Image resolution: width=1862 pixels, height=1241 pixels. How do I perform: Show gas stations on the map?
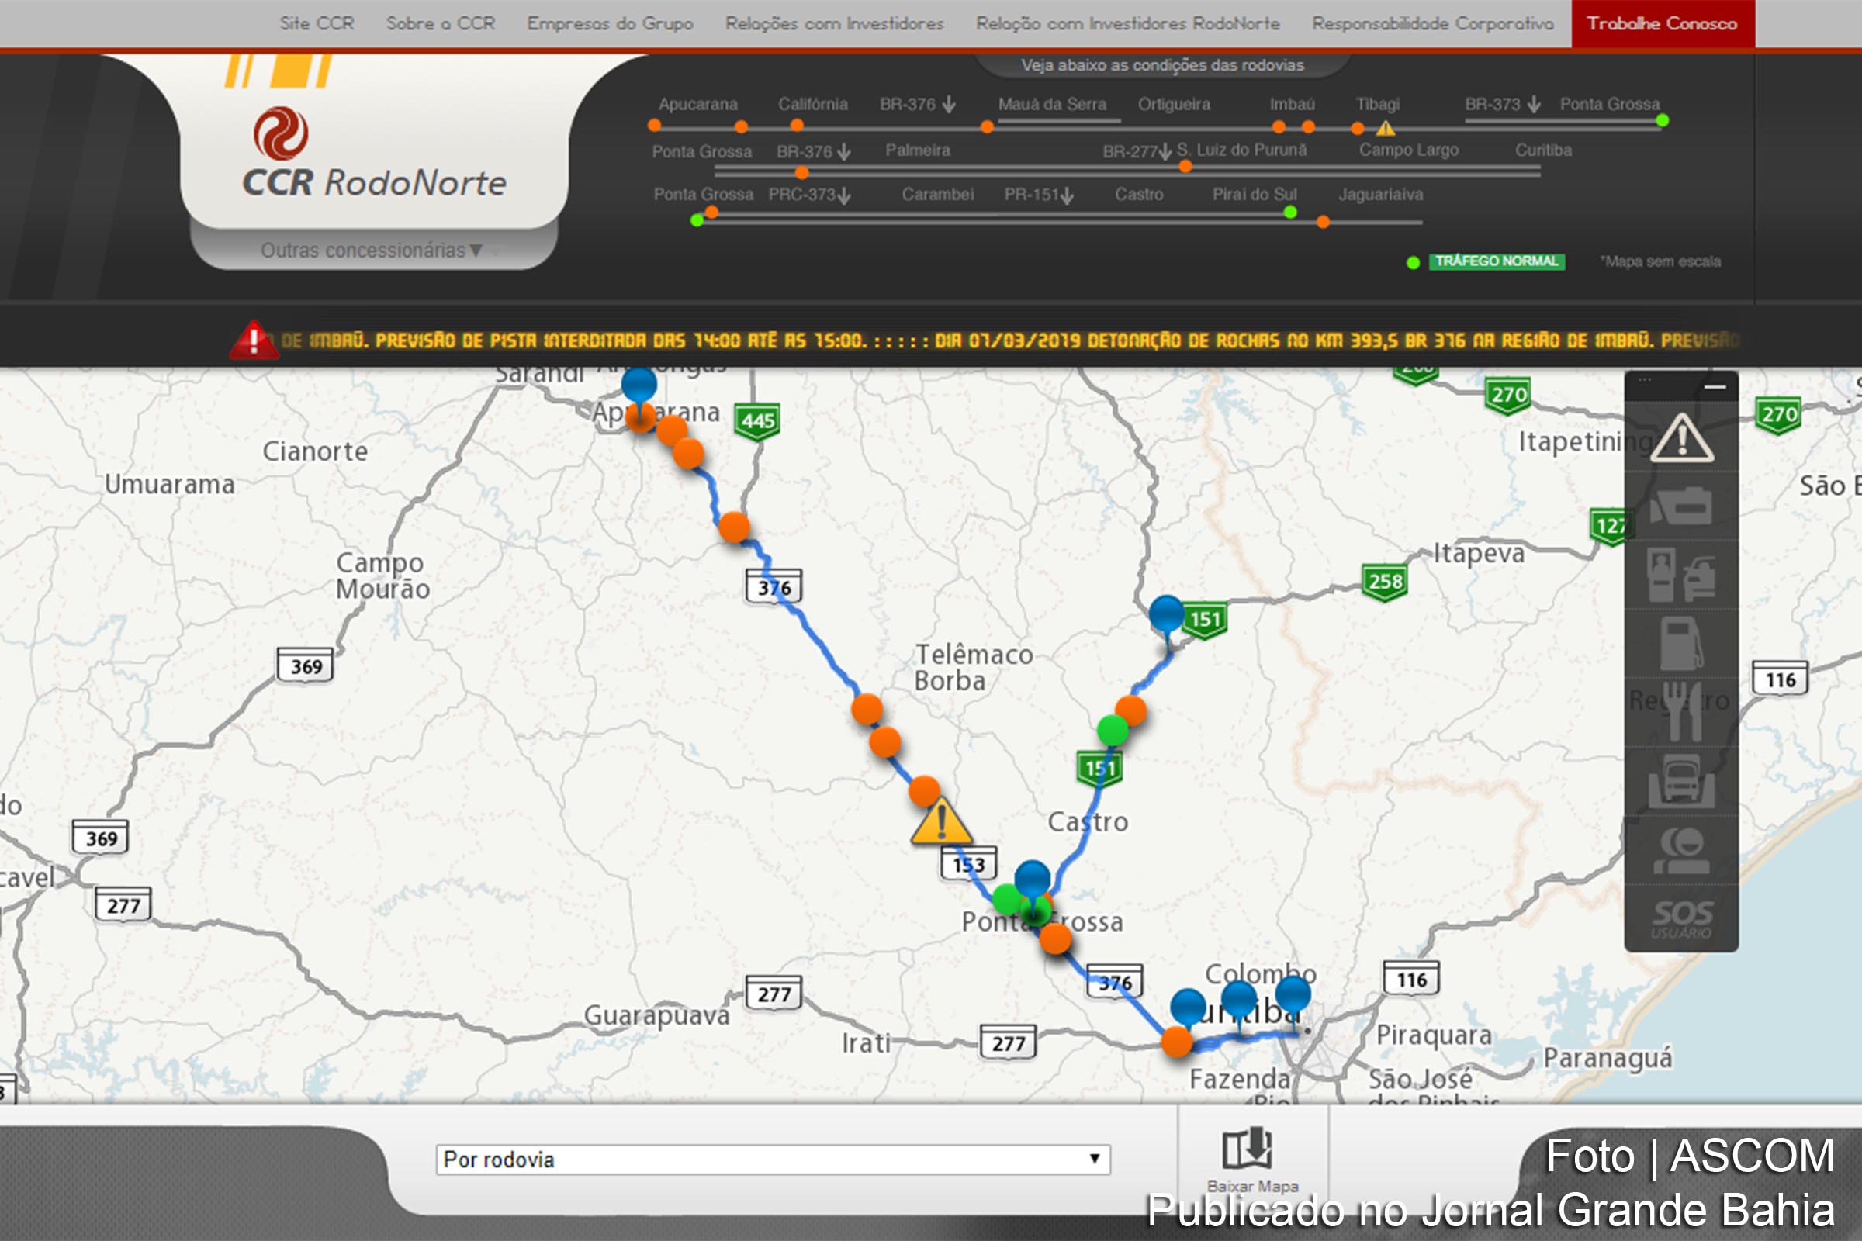click(1681, 643)
